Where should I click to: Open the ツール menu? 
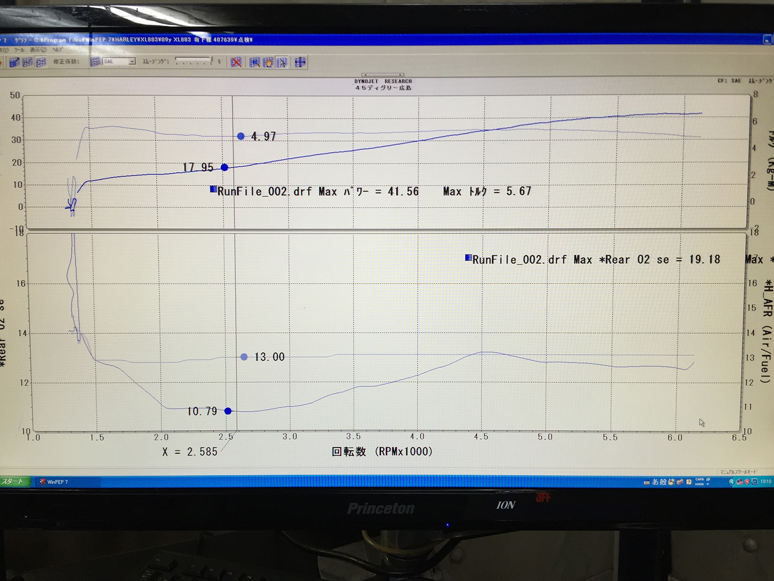click(x=19, y=50)
